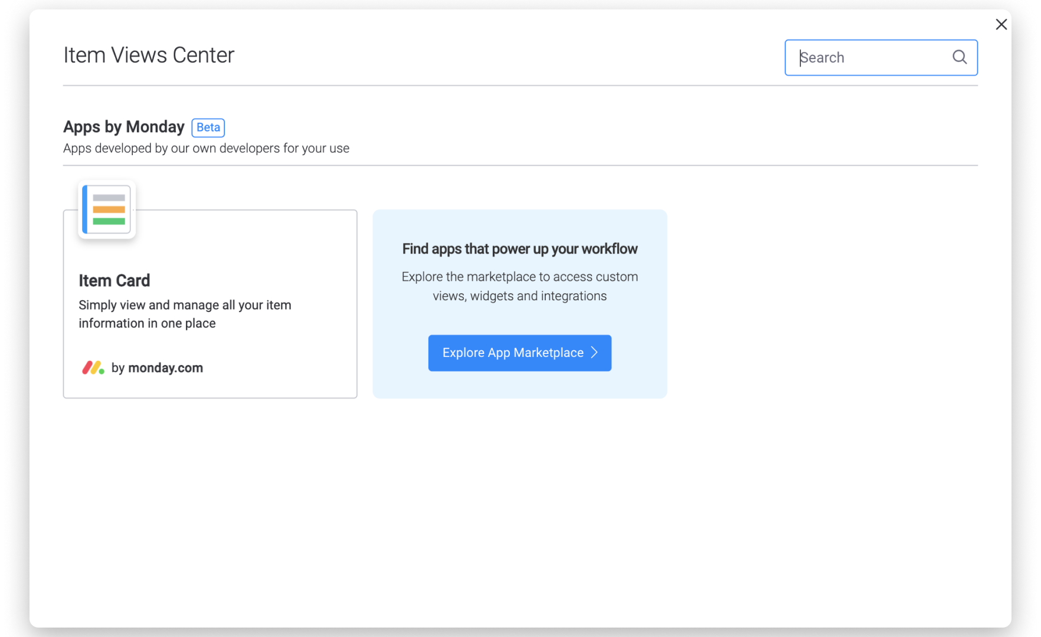This screenshot has width=1041, height=637.
Task: Click "Apps developed by our own developers" subtitle
Action: 206,148
